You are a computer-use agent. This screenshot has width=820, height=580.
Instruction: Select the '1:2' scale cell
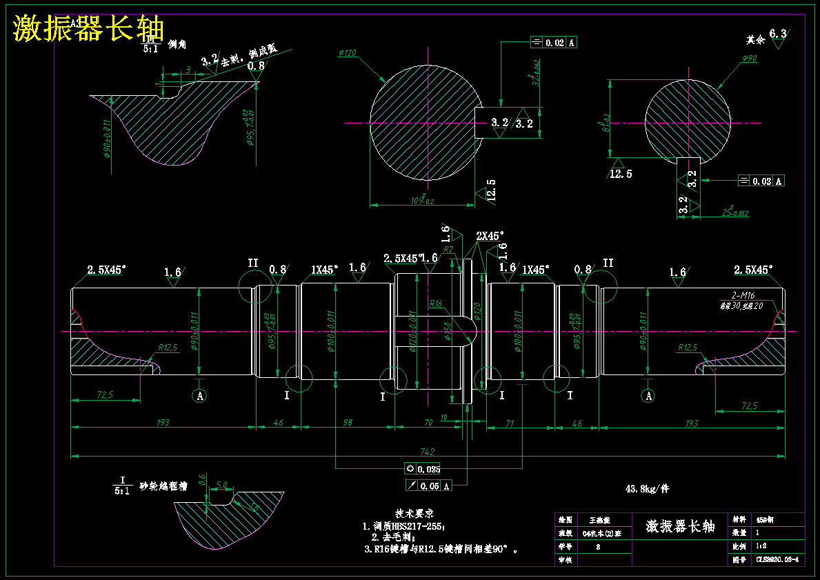761,546
